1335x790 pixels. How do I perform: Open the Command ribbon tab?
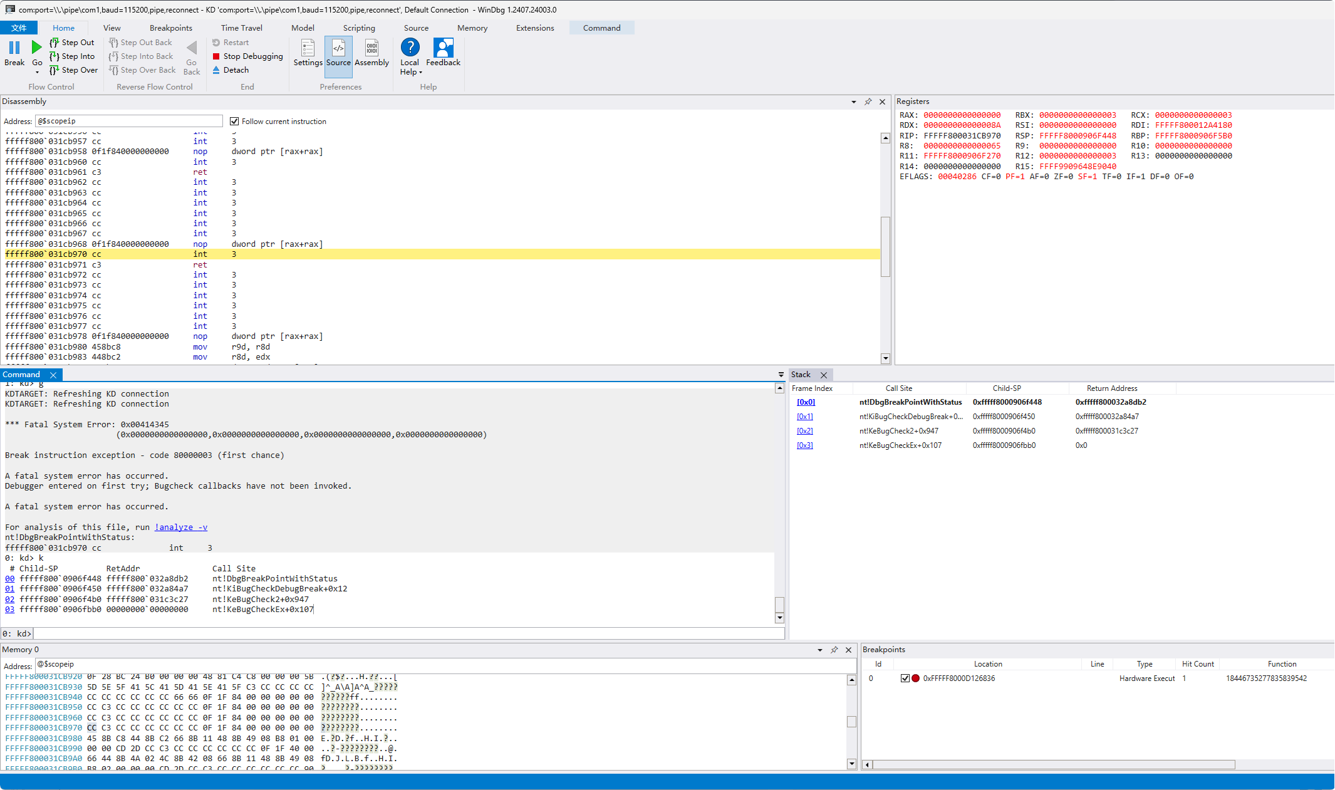pyautogui.click(x=601, y=28)
